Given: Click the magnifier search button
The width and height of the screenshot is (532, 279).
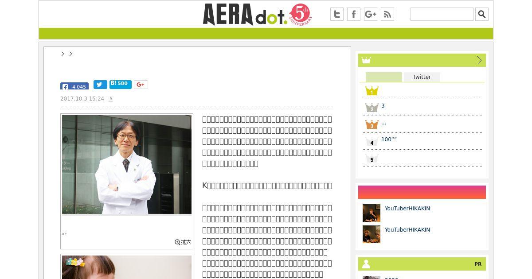Looking at the screenshot, I should [x=482, y=14].
